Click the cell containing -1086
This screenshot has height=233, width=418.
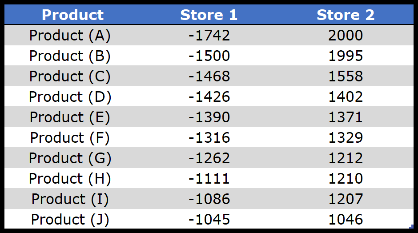point(209,199)
